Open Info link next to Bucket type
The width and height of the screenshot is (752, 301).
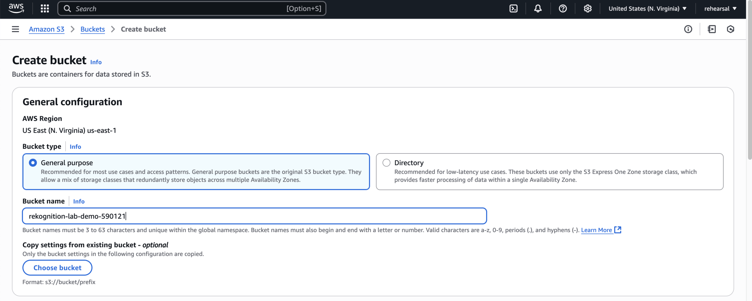[x=75, y=147]
